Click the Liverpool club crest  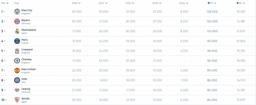[x=17, y=51]
